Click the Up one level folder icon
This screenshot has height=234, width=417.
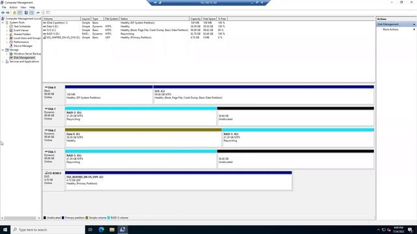(x=14, y=13)
